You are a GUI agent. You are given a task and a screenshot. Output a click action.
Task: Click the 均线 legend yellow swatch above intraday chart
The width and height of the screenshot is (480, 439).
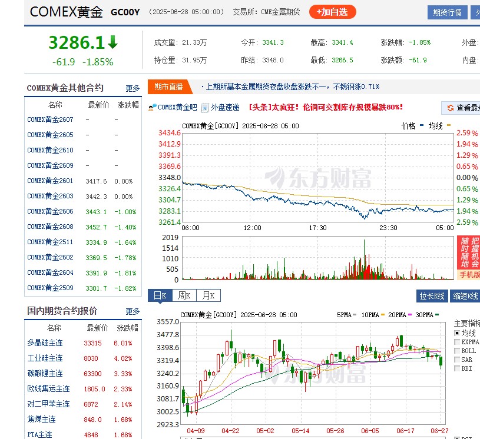pyautogui.click(x=449, y=125)
